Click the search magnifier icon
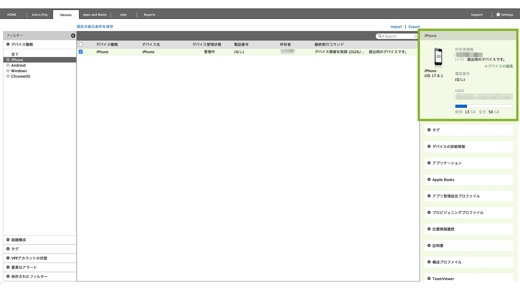The width and height of the screenshot is (520, 292). click(x=380, y=36)
